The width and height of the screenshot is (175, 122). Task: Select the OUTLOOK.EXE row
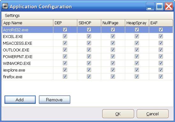[88, 50]
